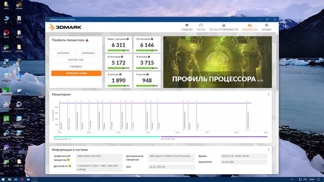Click 3DMark running app in taskbar

coord(34,179)
